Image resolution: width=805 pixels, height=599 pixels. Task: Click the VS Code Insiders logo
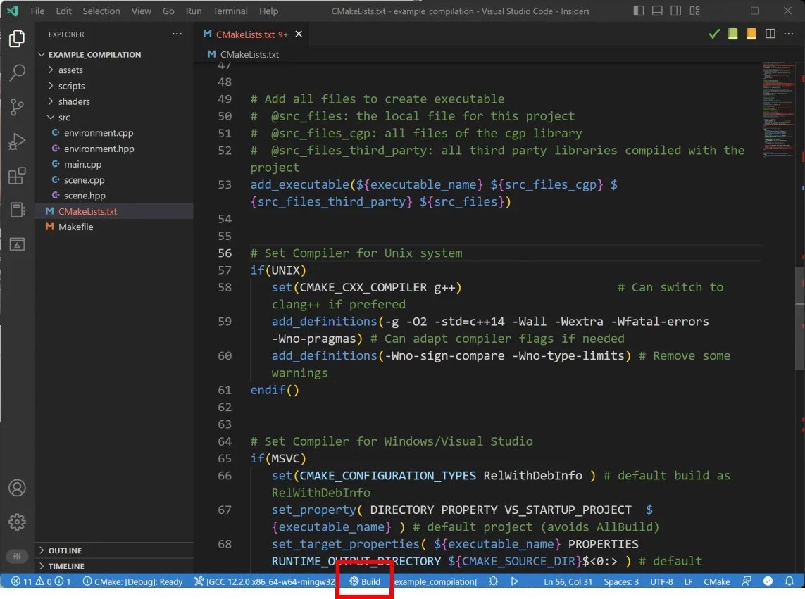click(x=12, y=11)
